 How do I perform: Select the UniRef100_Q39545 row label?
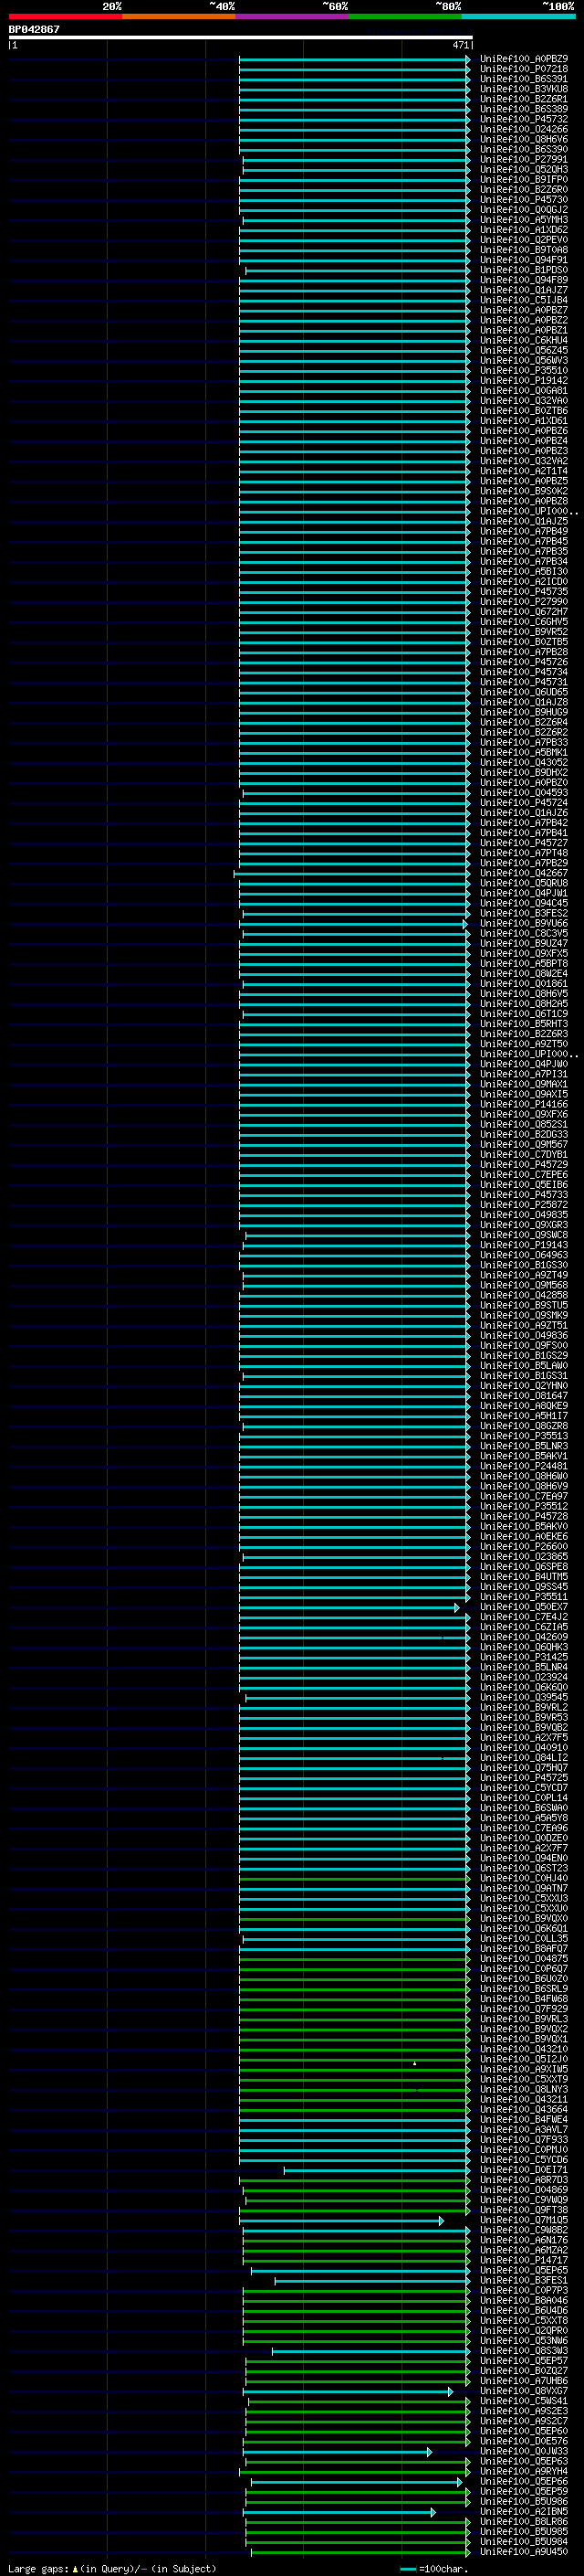pyautogui.click(x=524, y=1697)
